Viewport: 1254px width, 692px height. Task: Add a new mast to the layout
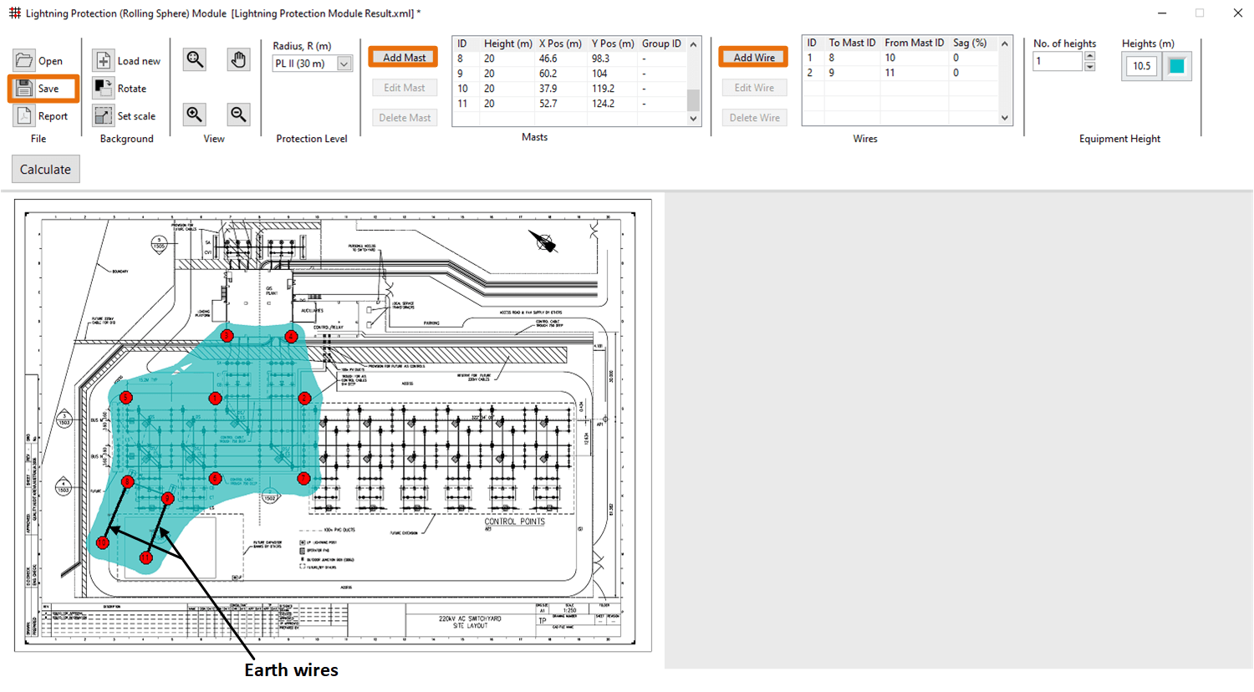pyautogui.click(x=403, y=56)
